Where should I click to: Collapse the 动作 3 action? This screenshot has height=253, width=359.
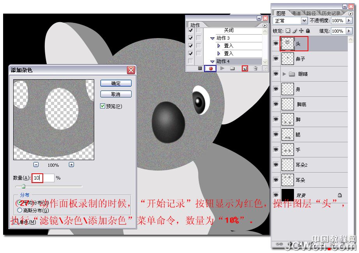(212, 38)
